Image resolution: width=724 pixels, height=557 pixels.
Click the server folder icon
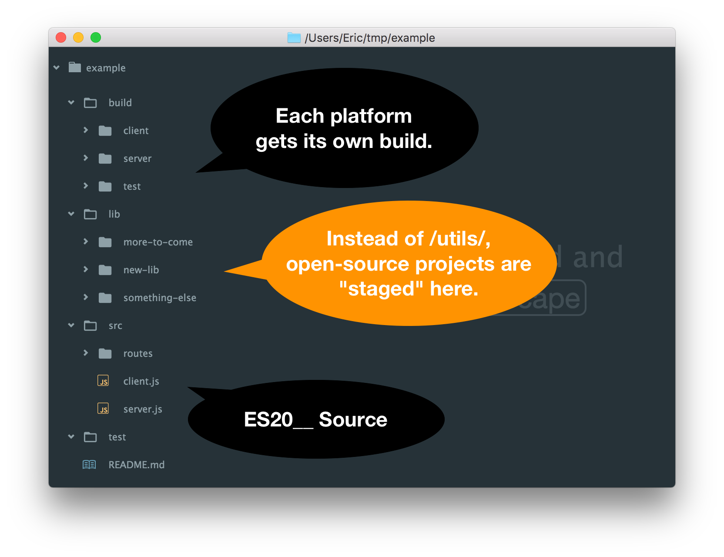coord(105,158)
